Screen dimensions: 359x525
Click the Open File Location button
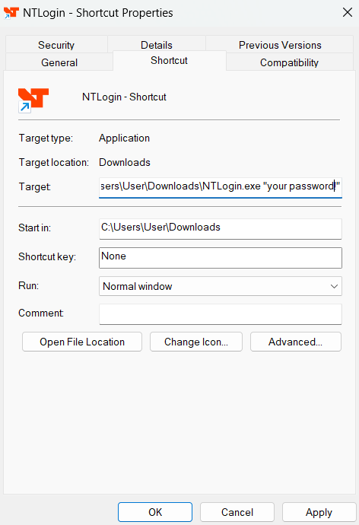82,342
